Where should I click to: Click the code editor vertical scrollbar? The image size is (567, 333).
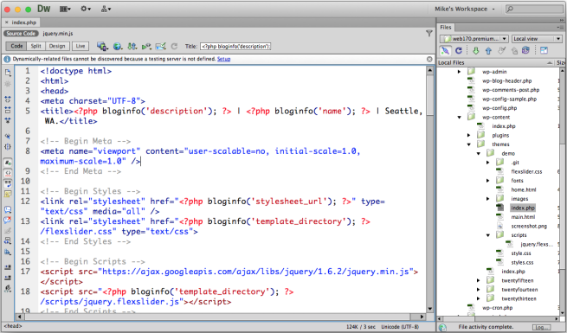[x=430, y=189]
